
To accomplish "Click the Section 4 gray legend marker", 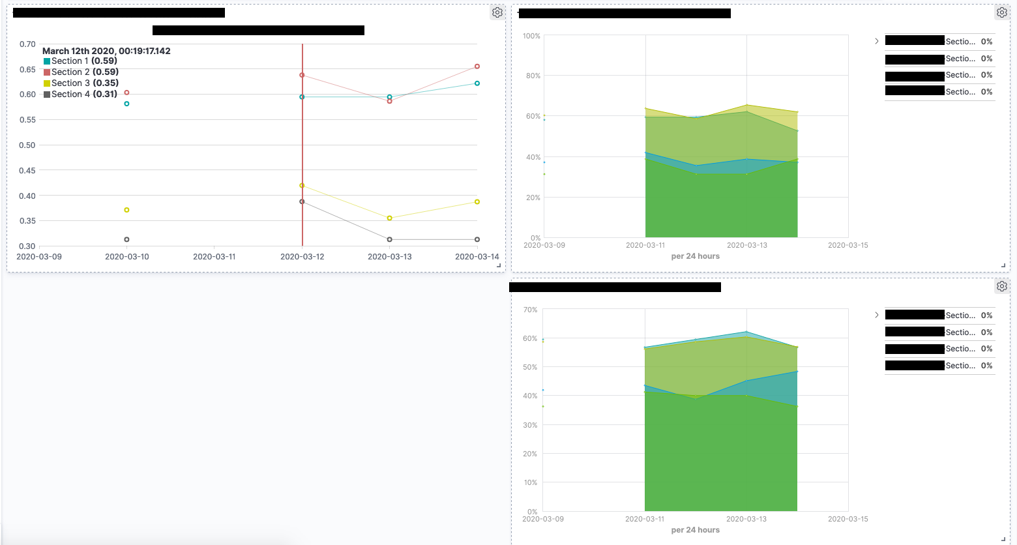I will 47,94.
